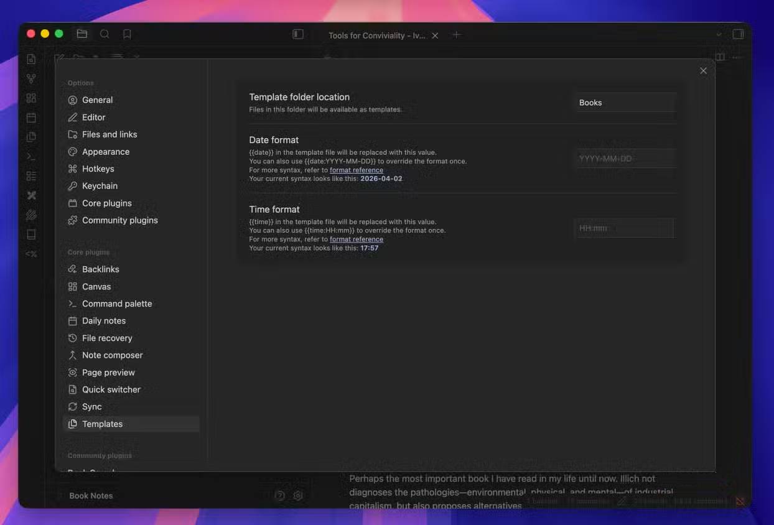Open Canvas plugin settings
Screen dimensions: 774x525
[131, 287]
